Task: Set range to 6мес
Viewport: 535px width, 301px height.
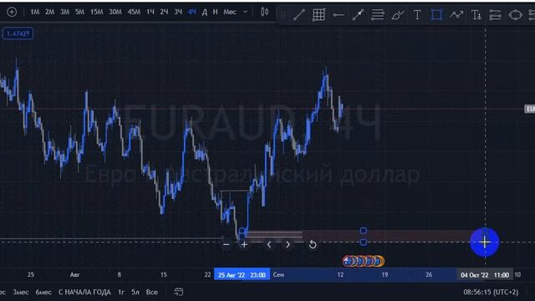Action: coord(43,292)
